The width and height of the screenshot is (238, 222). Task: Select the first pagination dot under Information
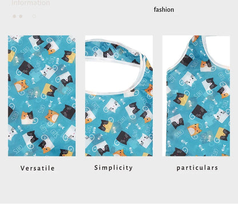14,17
